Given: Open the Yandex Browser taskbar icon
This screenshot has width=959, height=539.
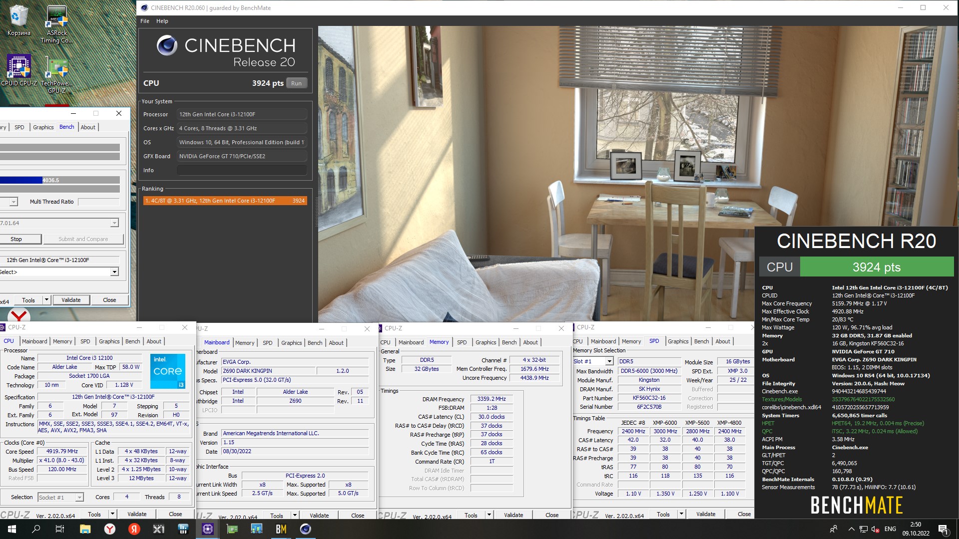Looking at the screenshot, I should pos(109,529).
